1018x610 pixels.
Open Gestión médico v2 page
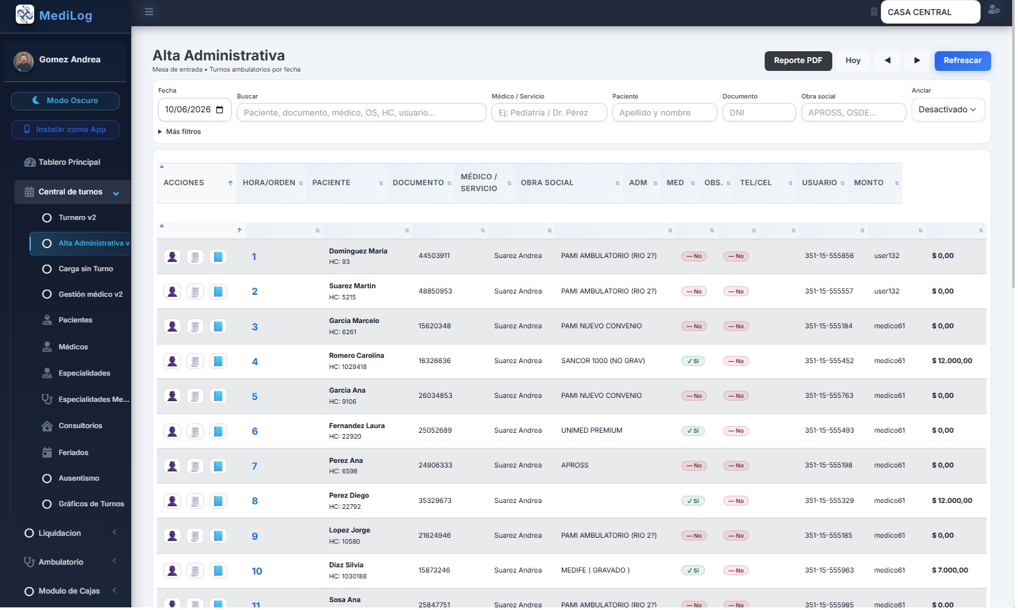(x=90, y=295)
